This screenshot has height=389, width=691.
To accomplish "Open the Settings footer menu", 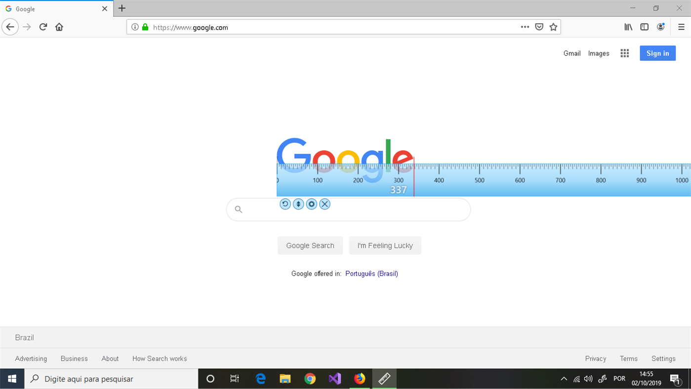I will tap(663, 359).
